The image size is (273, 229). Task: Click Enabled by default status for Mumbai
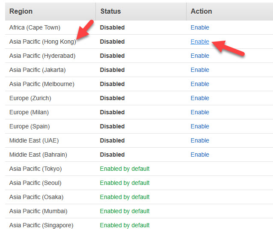pyautogui.click(x=125, y=211)
